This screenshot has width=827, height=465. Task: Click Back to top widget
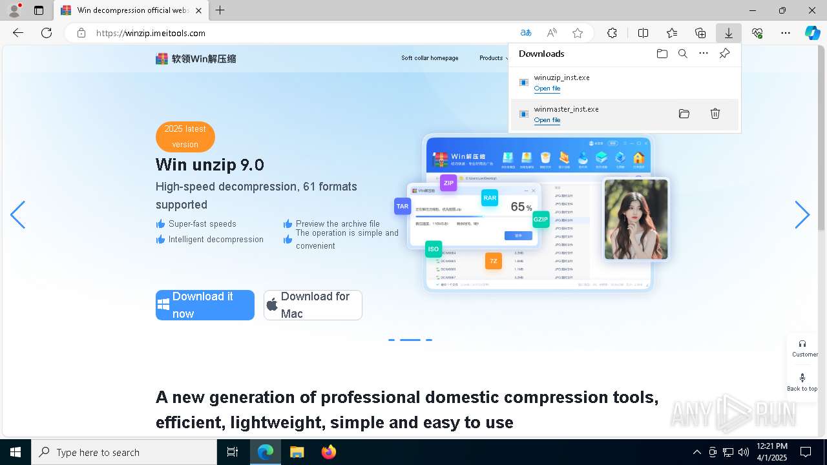[x=802, y=382]
